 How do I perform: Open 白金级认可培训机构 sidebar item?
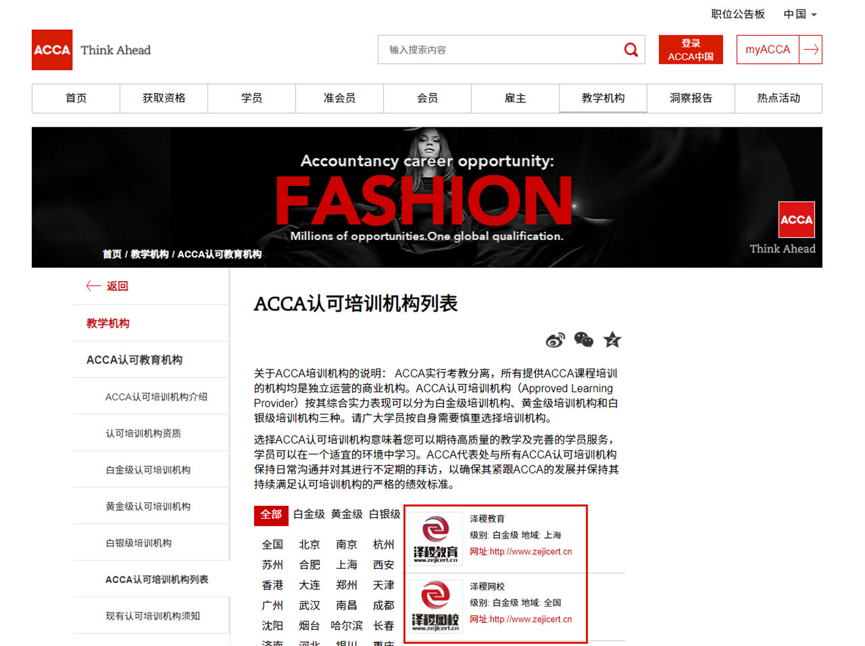148,470
